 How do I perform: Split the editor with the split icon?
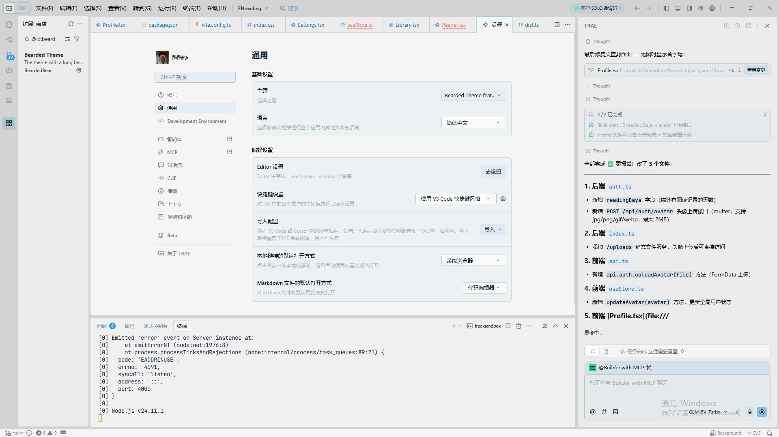coord(557,25)
